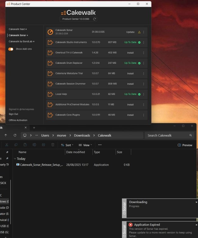The height and width of the screenshot is (238, 198).
Task: Click the puzzle icon of Overloud TH-U Cakewalk
Action: pyautogui.click(x=50, y=53)
